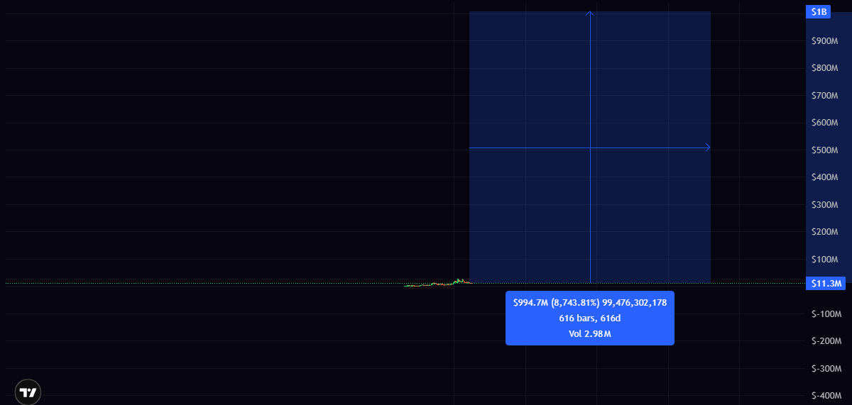Viewport: 852px width, 405px height.
Task: Select the $800M label on the price axis
Action: 825,68
